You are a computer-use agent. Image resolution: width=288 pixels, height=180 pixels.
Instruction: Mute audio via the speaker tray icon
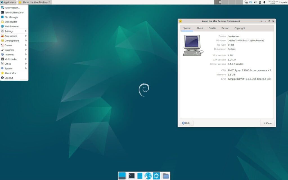pos(255,2)
